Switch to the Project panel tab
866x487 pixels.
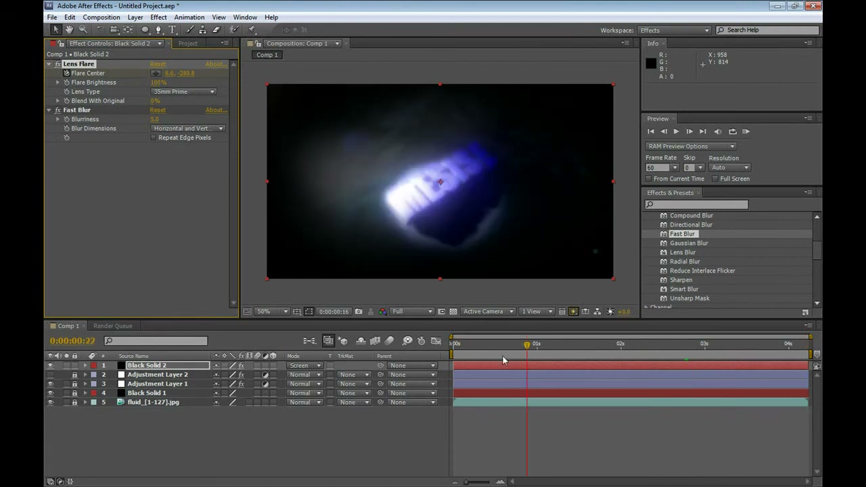pyautogui.click(x=188, y=43)
